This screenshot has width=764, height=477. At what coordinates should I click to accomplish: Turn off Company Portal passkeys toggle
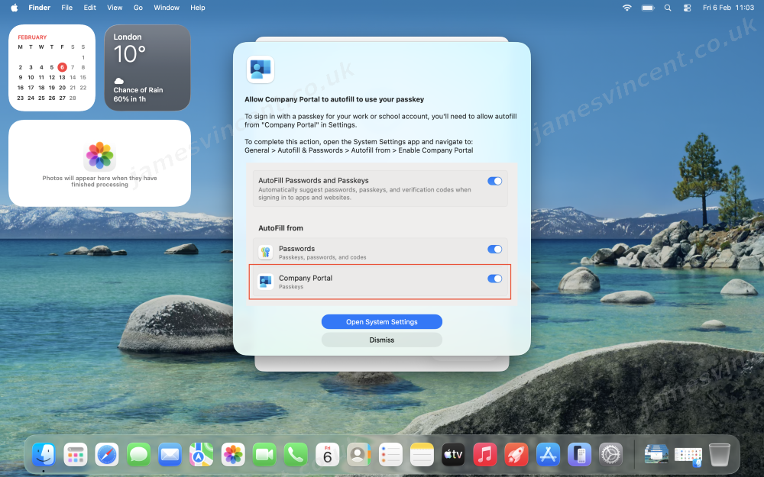(x=494, y=279)
